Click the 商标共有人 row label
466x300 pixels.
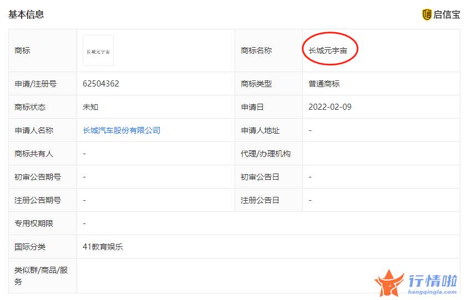click(x=34, y=154)
